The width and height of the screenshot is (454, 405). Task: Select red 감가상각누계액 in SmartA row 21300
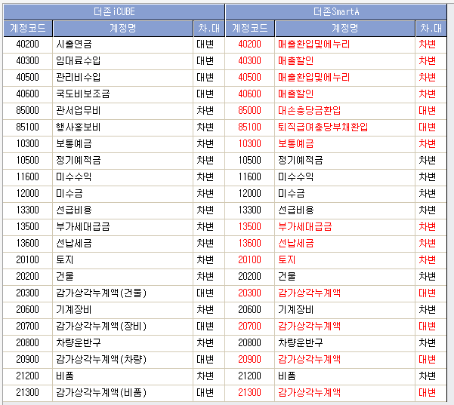click(344, 393)
